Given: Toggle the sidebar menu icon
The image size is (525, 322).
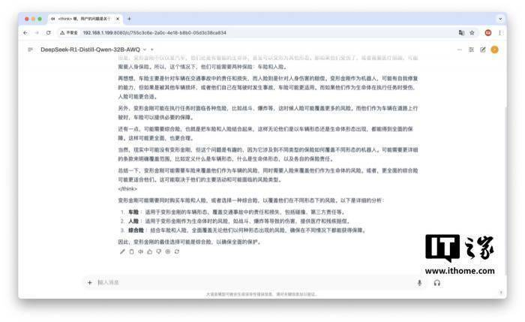Looking at the screenshot, I should (x=31, y=50).
